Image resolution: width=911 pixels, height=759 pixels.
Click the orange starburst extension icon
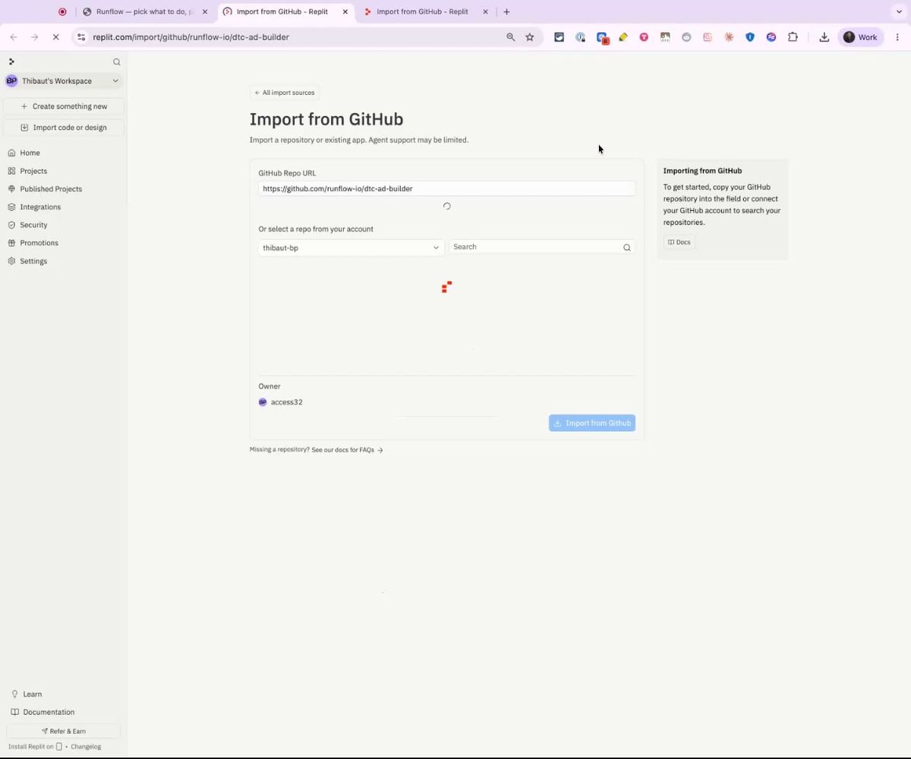729,37
